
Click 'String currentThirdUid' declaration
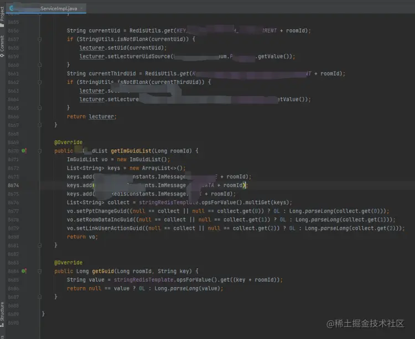pos(101,73)
